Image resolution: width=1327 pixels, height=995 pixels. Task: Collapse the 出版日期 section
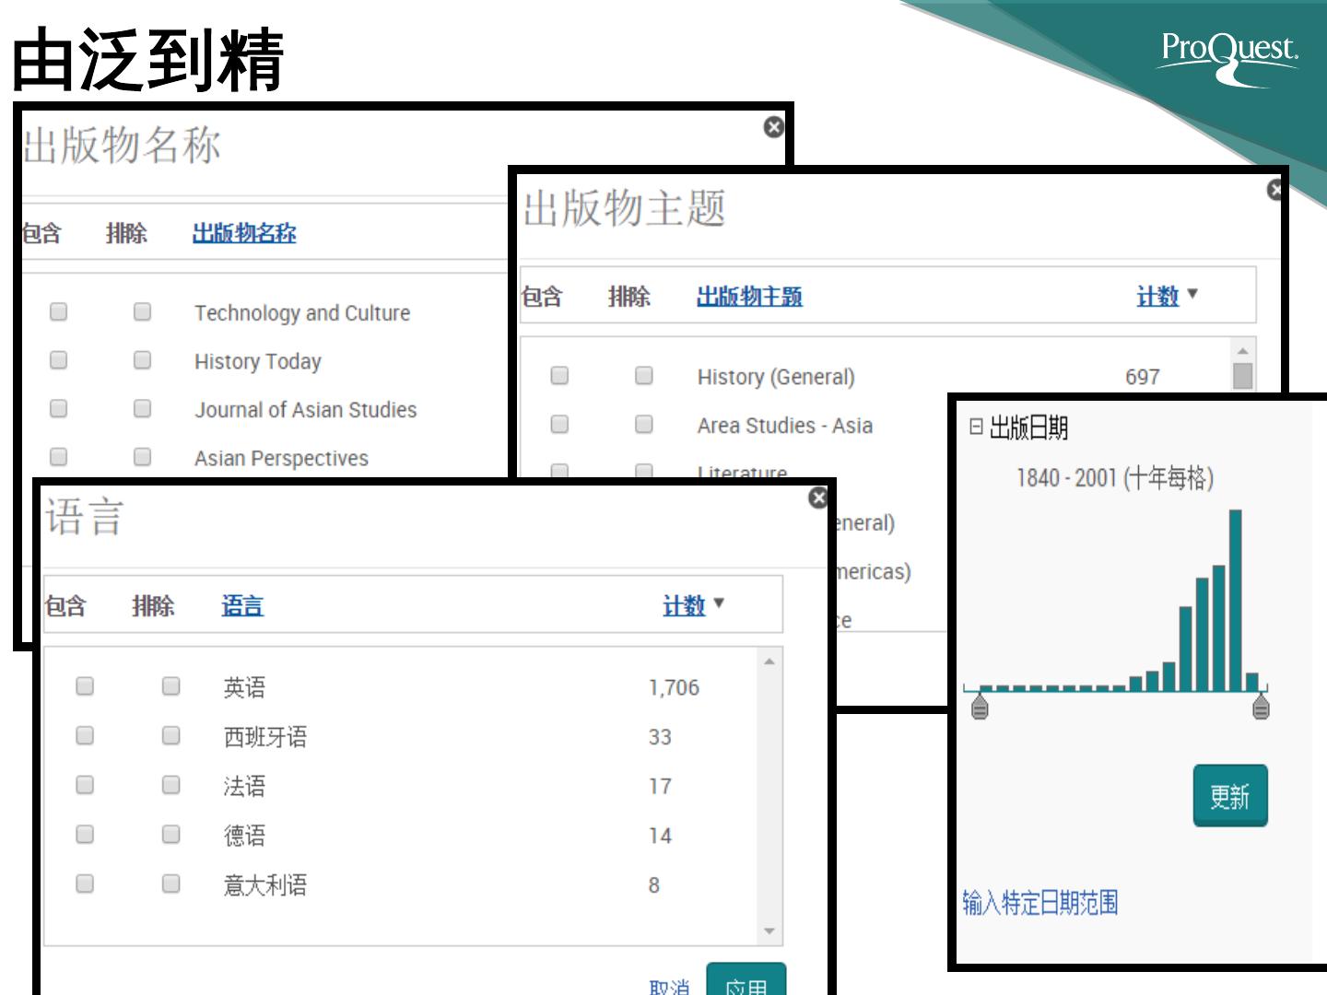[x=976, y=427]
